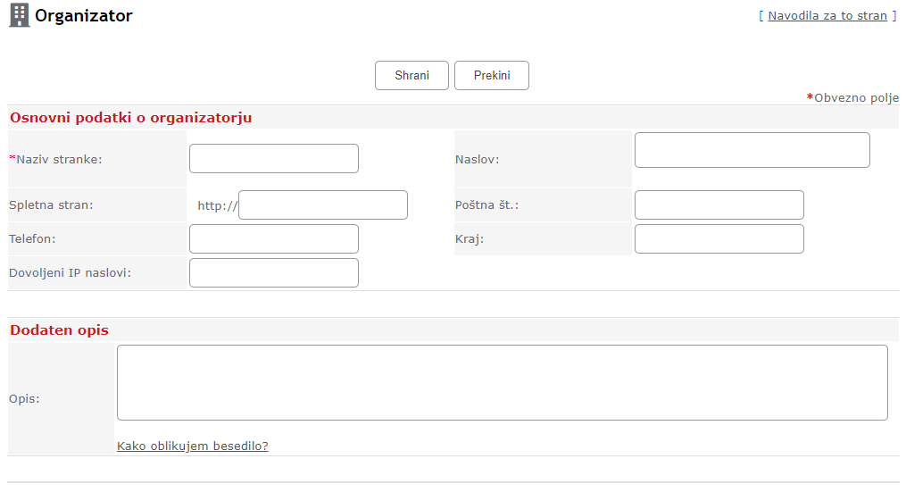Open the Kako oblikujem besedilo? link
Image resolution: width=906 pixels, height=492 pixels.
192,446
